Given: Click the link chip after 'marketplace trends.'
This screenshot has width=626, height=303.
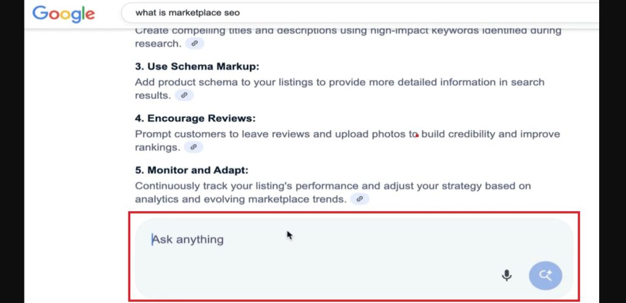Looking at the screenshot, I should point(360,199).
